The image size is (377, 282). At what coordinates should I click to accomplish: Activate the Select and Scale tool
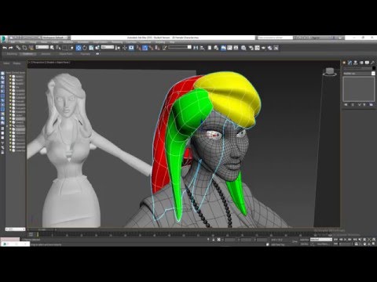click(x=91, y=48)
